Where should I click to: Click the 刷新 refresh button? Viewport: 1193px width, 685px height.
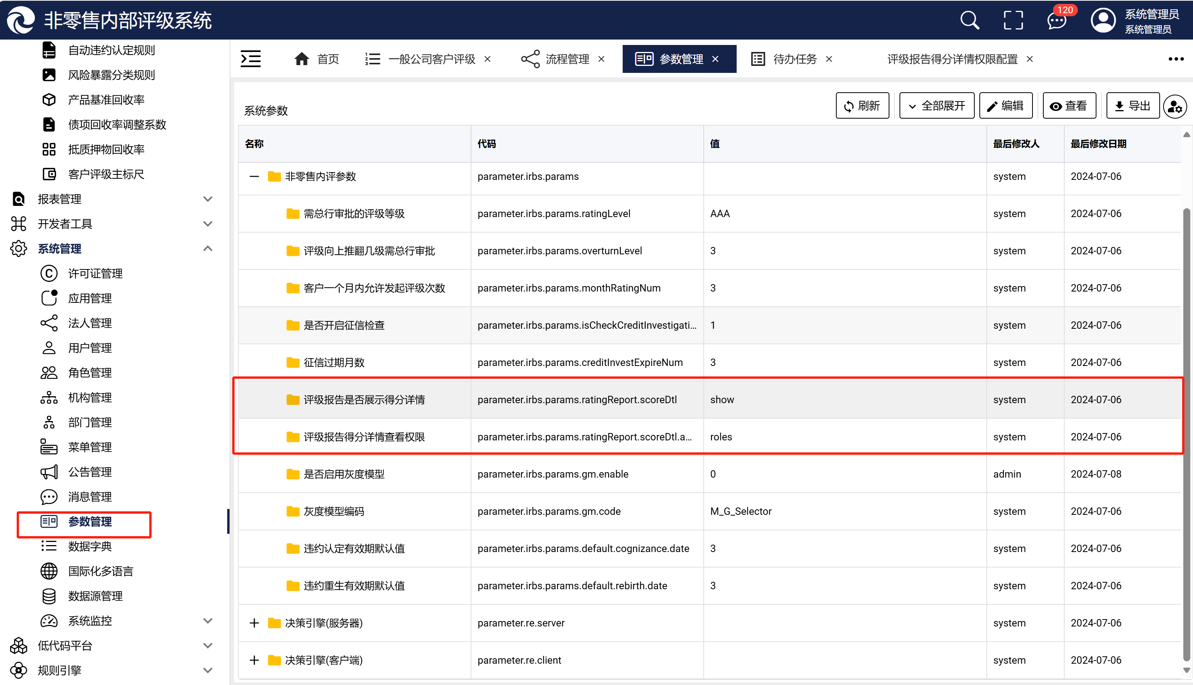coord(862,106)
